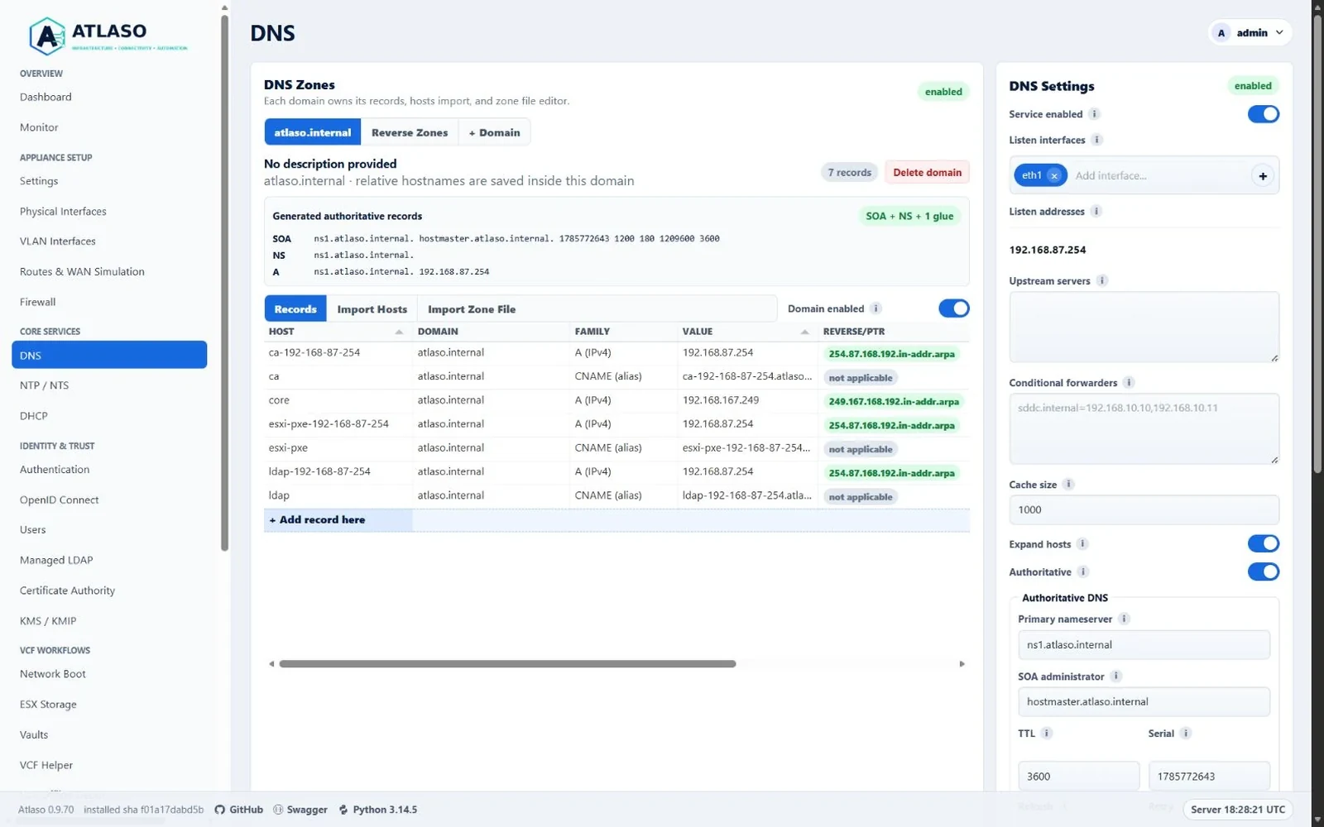Click 249.167.168.192.in-addr.arpa PTR badge

coord(894,401)
